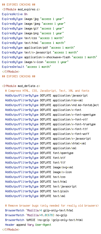Select the 'BrowserMatch ^Mozilla/4 gzip-only-text/html' line
The height and width of the screenshot is (234, 101).
coord(39,210)
